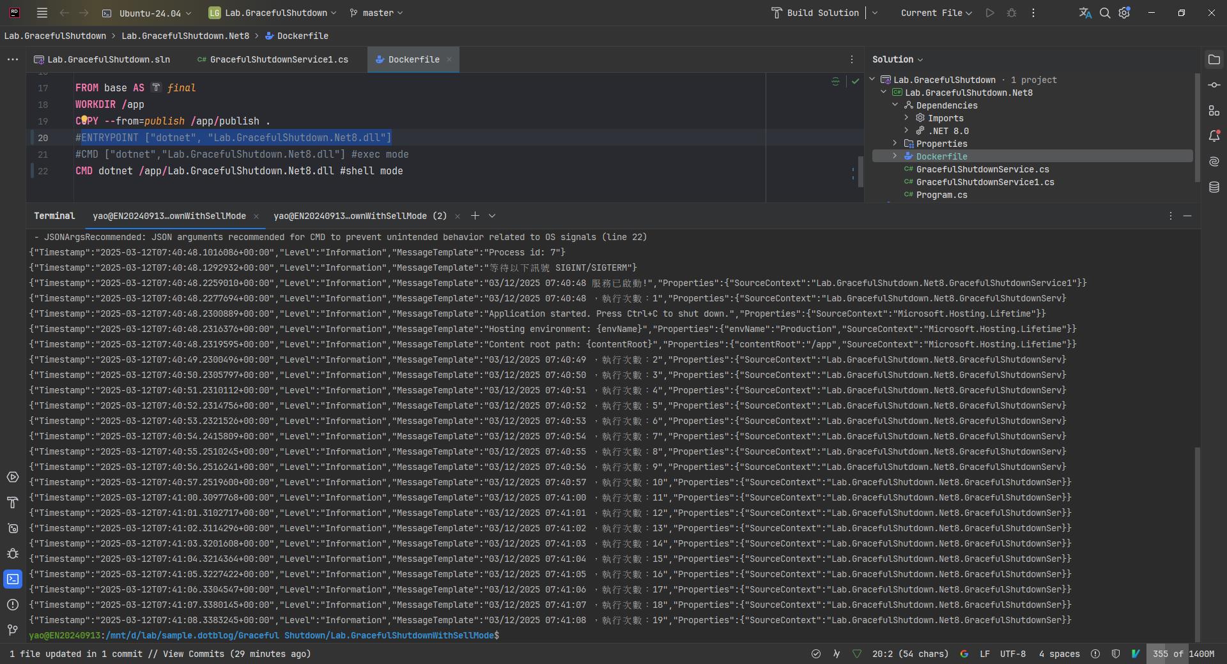Open the Debug tool window in left sidebar
Screen dimensions: 1227x664
click(13, 554)
